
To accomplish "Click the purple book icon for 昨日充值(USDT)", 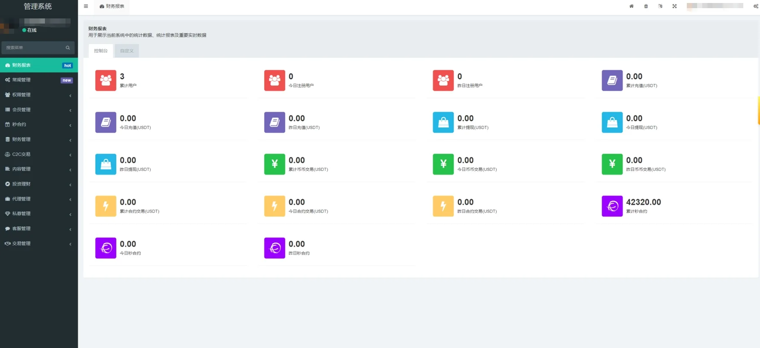I will point(275,122).
